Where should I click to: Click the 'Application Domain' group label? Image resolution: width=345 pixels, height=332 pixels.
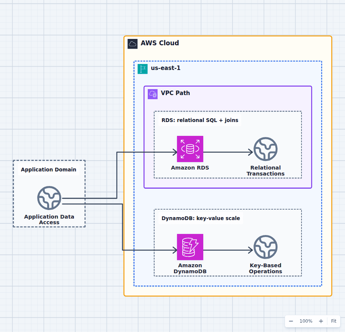click(49, 170)
